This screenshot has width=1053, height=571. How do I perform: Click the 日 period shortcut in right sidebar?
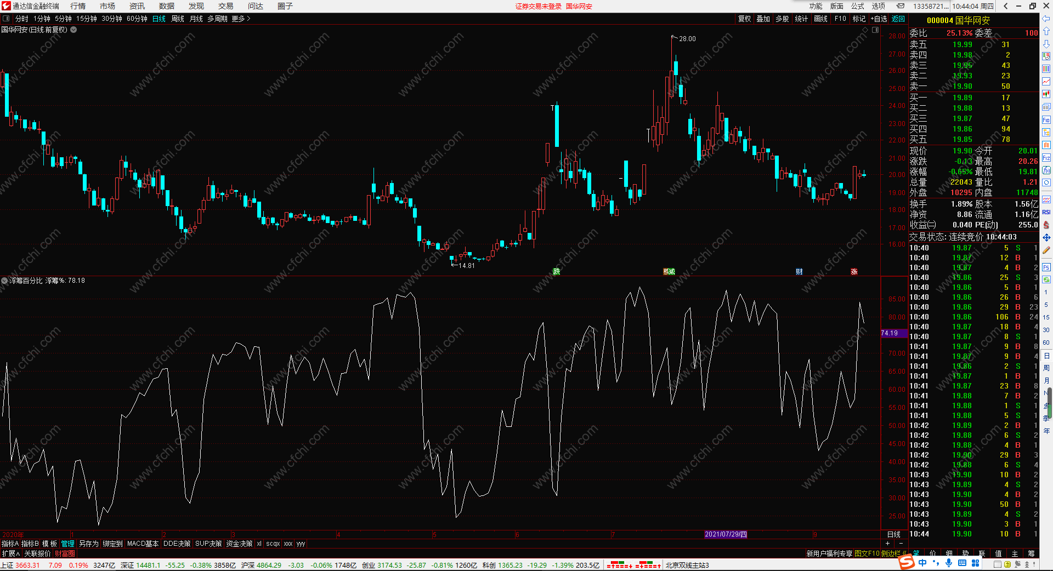[x=1046, y=356]
